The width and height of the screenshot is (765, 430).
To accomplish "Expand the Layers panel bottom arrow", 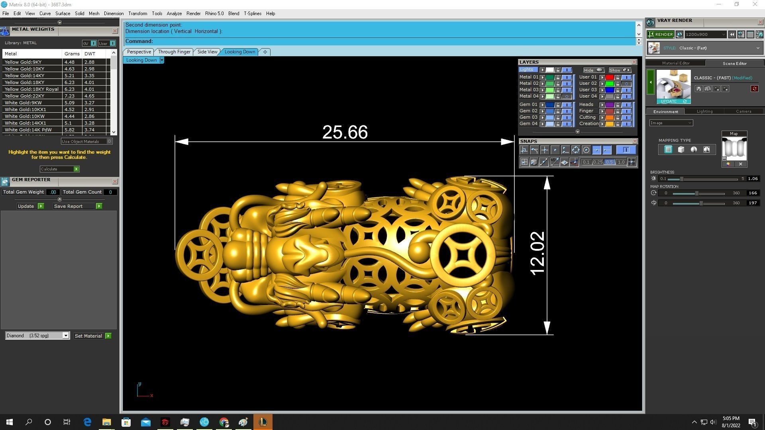I will pyautogui.click(x=577, y=132).
